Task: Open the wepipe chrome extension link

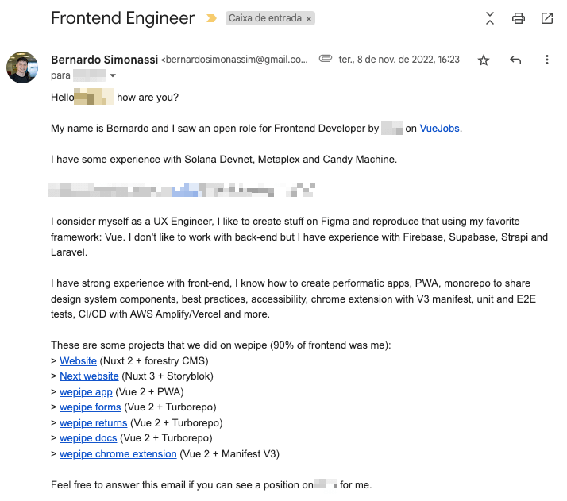Action: click(118, 454)
